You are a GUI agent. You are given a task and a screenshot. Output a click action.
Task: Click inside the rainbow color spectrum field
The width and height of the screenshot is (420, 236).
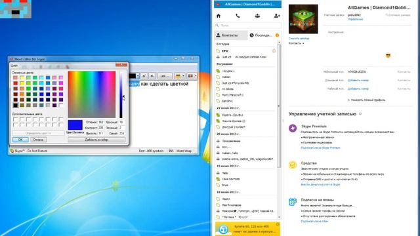tap(92, 94)
